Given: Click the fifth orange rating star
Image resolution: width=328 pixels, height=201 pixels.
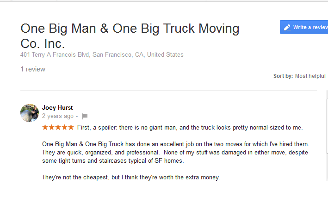Looking at the screenshot, I should 71,127.
